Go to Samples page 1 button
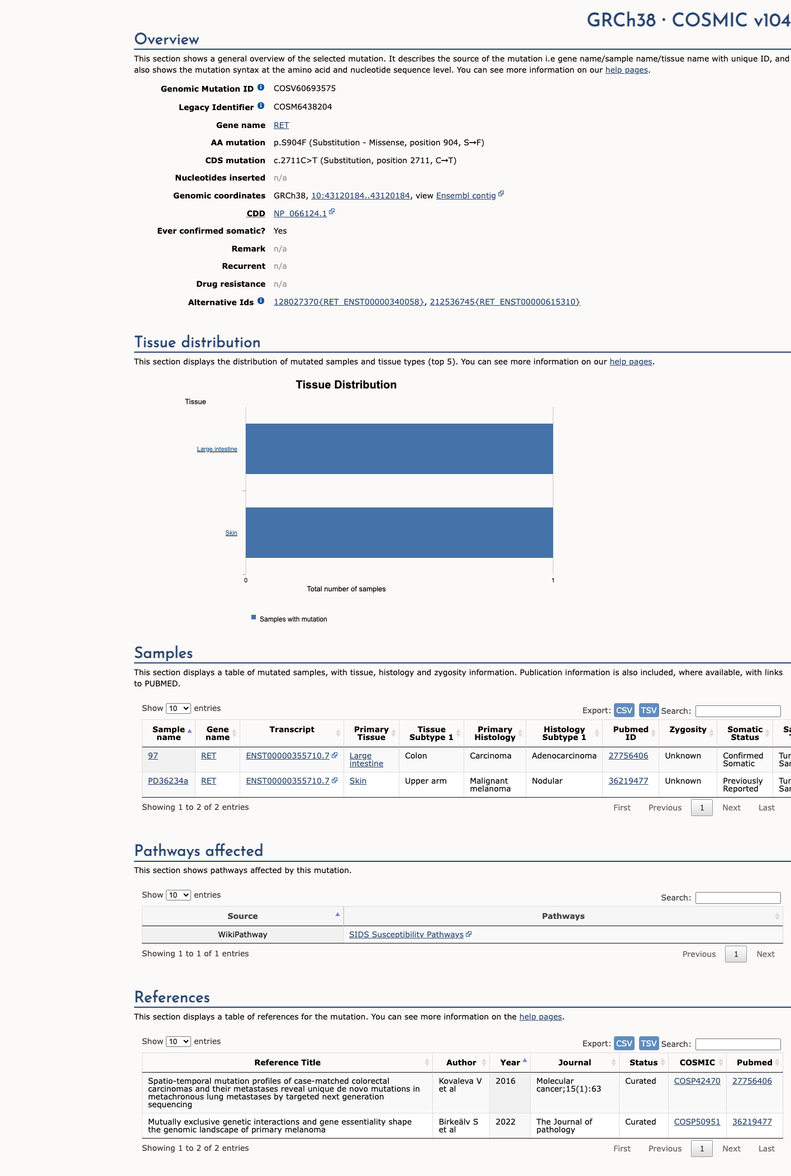Viewport: 791px width, 1176px height. coord(702,808)
